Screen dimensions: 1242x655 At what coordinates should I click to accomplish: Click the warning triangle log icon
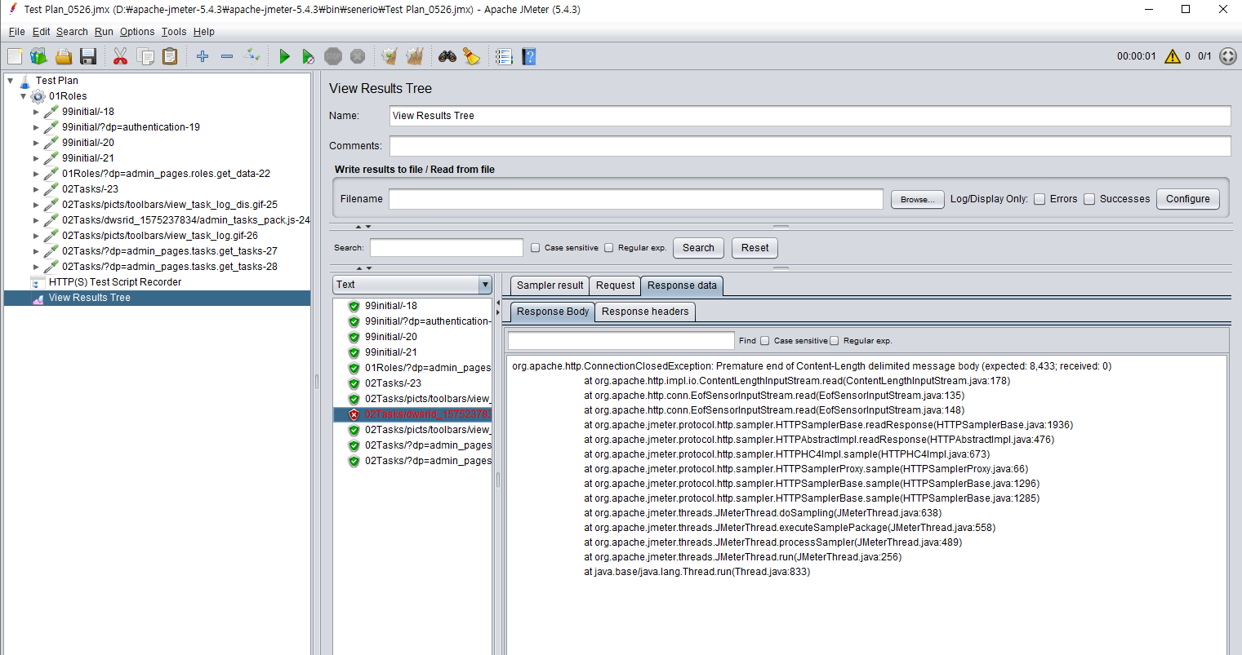pos(1173,56)
